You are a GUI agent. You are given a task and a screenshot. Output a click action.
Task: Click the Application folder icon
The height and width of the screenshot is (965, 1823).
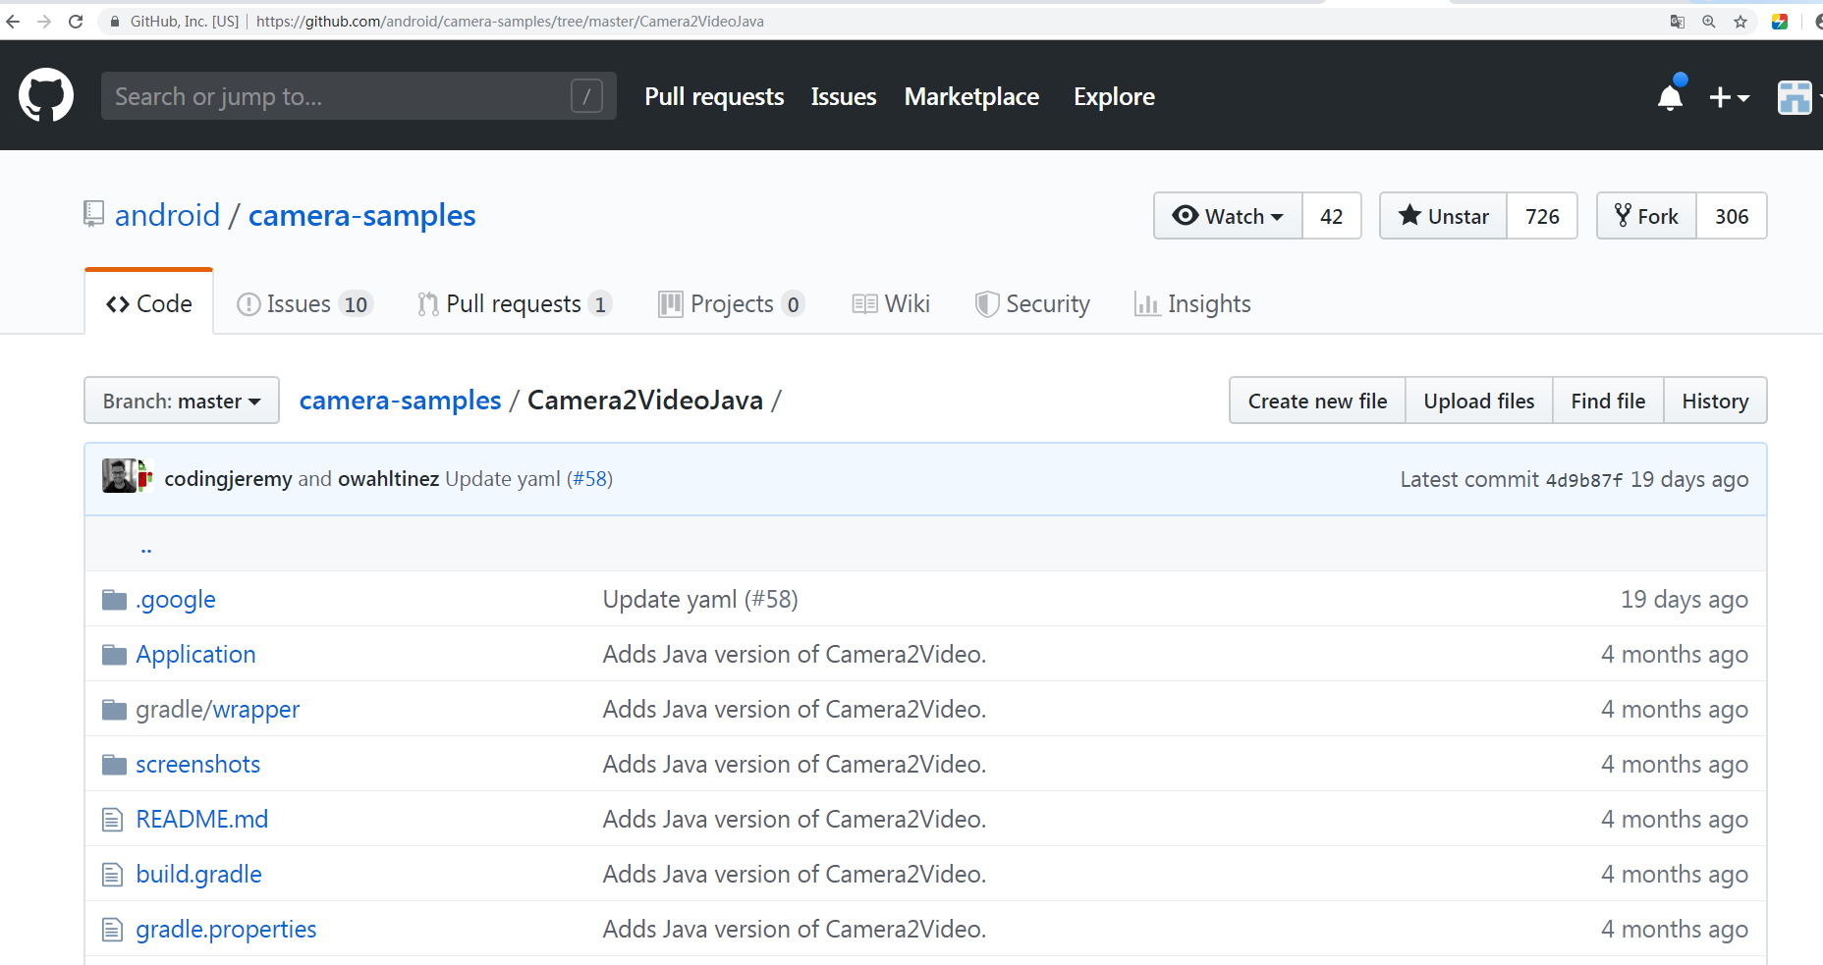coord(115,654)
